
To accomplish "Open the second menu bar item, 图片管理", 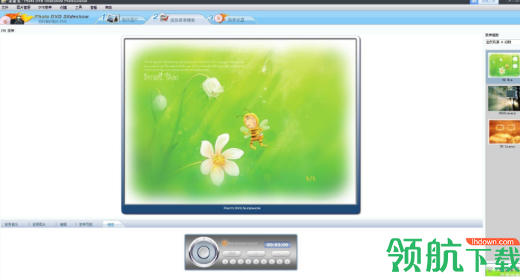I will 23,7.
